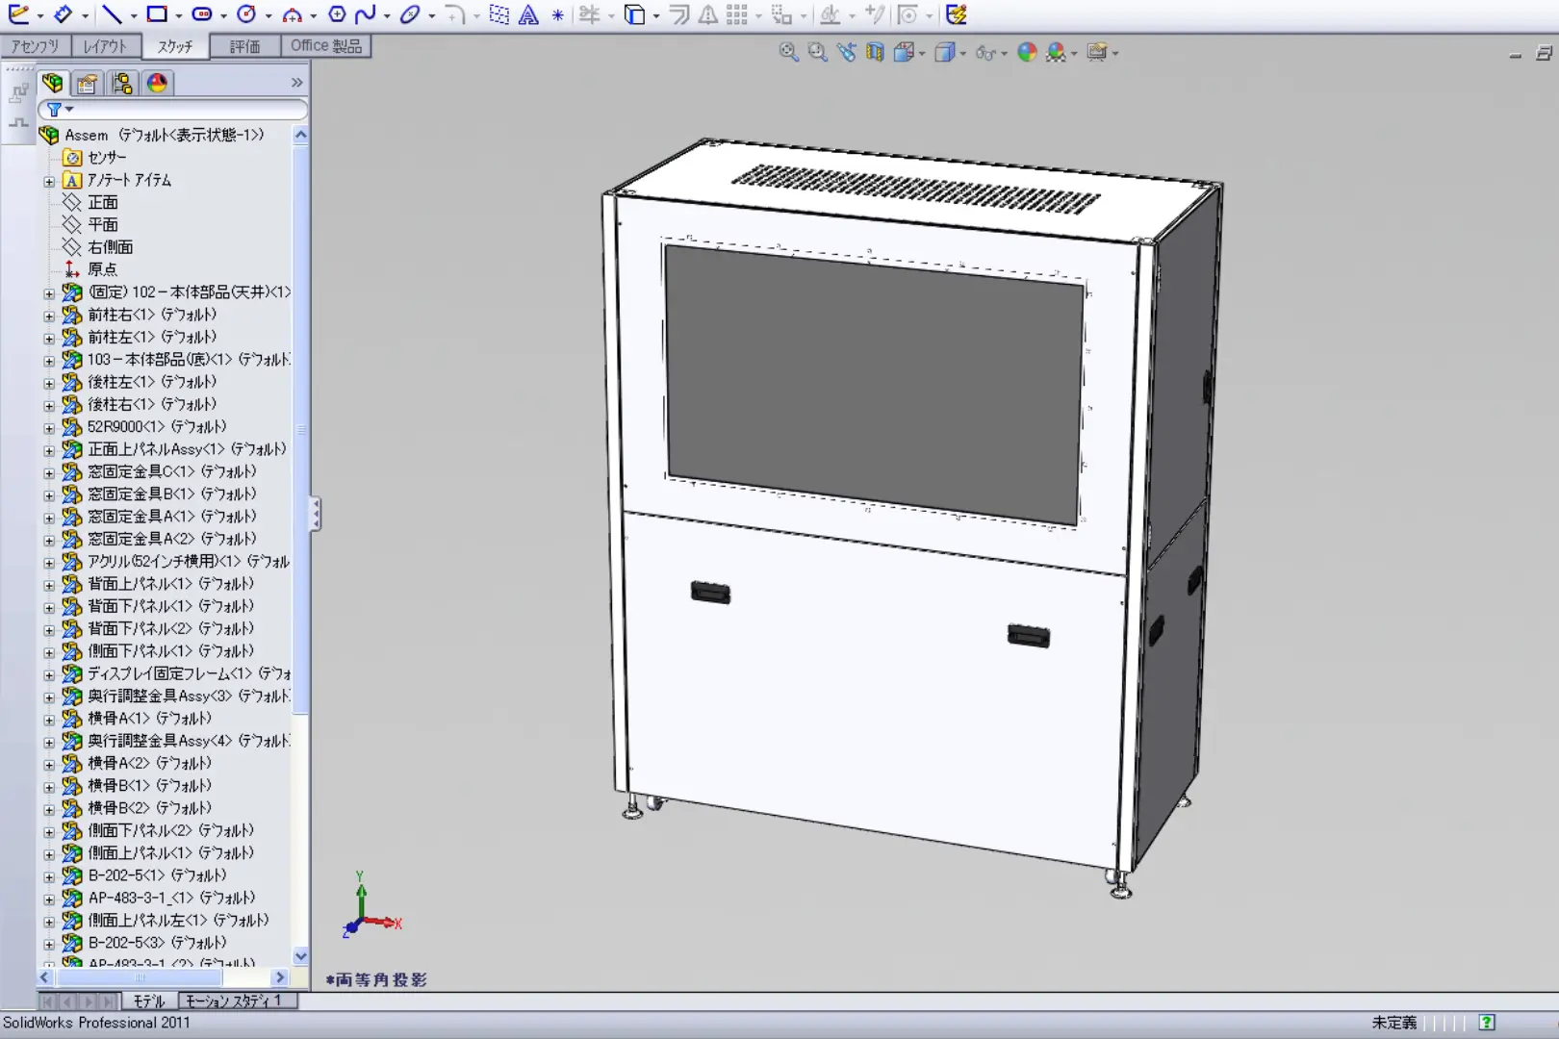This screenshot has width=1559, height=1039.
Task: Open the ConfigurationManager panel tab
Action: (122, 84)
